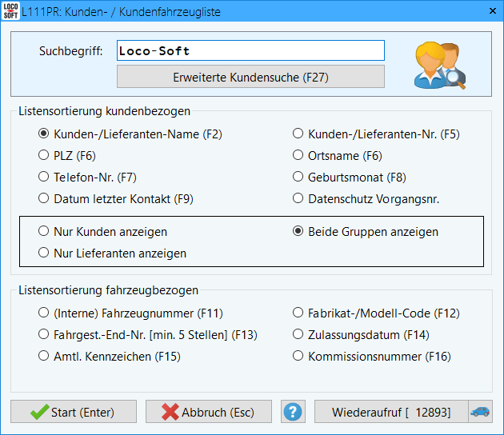Choose (Interne) Fahrzeugnummer (F11) sorting
This screenshot has height=435, width=504.
[44, 313]
